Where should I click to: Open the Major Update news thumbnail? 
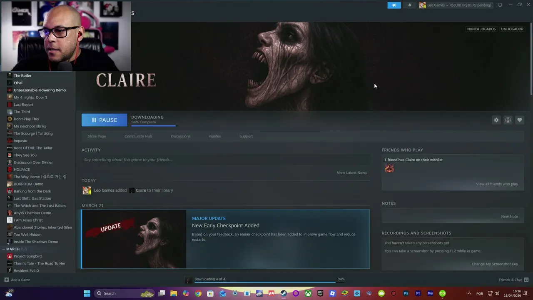(x=134, y=239)
